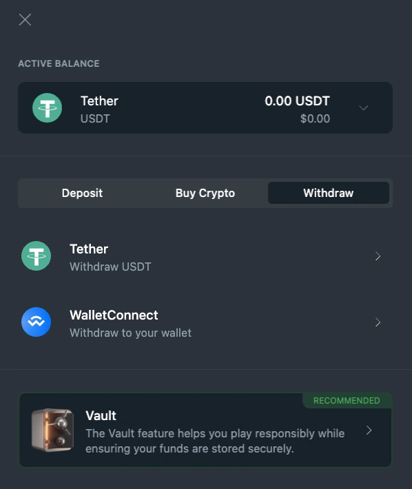Close the wallet dialog with X icon
Image resolution: width=412 pixels, height=489 pixels.
(25, 20)
